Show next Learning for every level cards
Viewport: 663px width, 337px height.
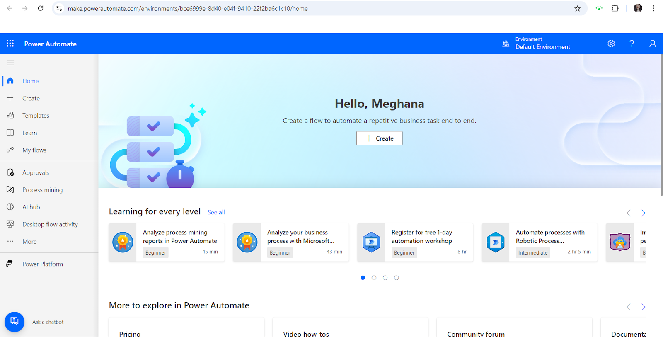point(644,213)
